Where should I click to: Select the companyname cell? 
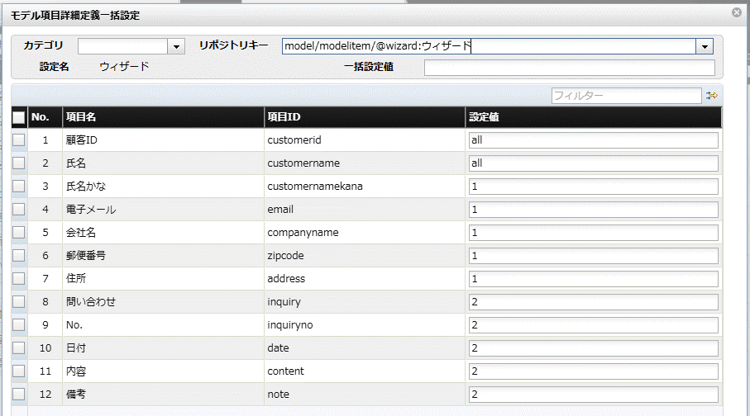365,233
